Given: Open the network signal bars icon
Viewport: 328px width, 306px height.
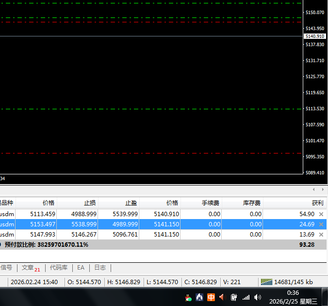Looking at the screenshot, I should (246, 297).
